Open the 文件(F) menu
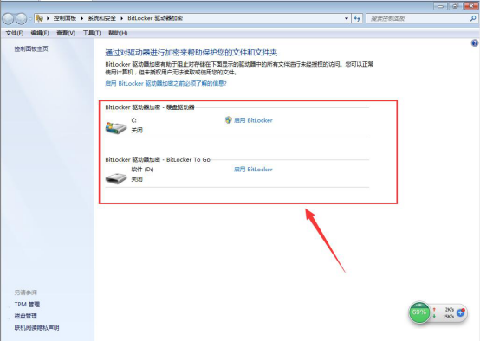This screenshot has width=480, height=341. click(15, 33)
